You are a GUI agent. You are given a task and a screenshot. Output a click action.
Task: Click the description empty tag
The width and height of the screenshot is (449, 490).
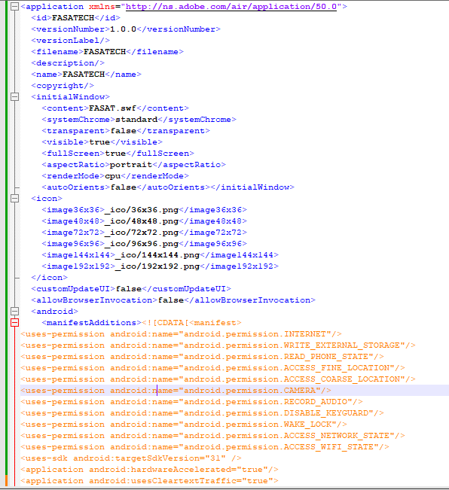pos(68,62)
